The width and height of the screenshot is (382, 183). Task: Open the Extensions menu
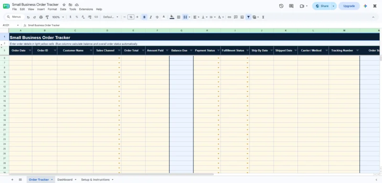coord(86,9)
